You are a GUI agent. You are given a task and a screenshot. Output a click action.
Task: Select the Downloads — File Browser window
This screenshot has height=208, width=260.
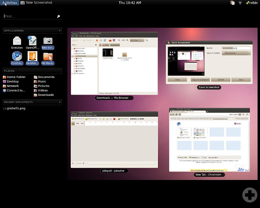coord(114,63)
